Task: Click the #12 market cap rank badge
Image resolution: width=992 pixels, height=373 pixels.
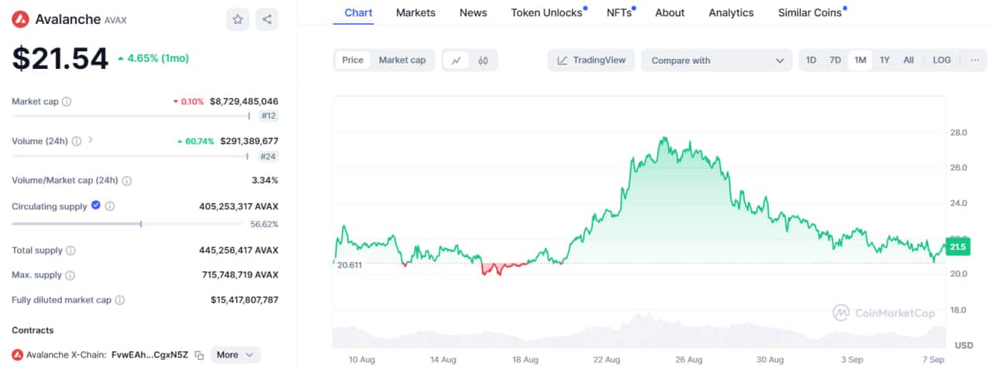Action: coord(269,116)
